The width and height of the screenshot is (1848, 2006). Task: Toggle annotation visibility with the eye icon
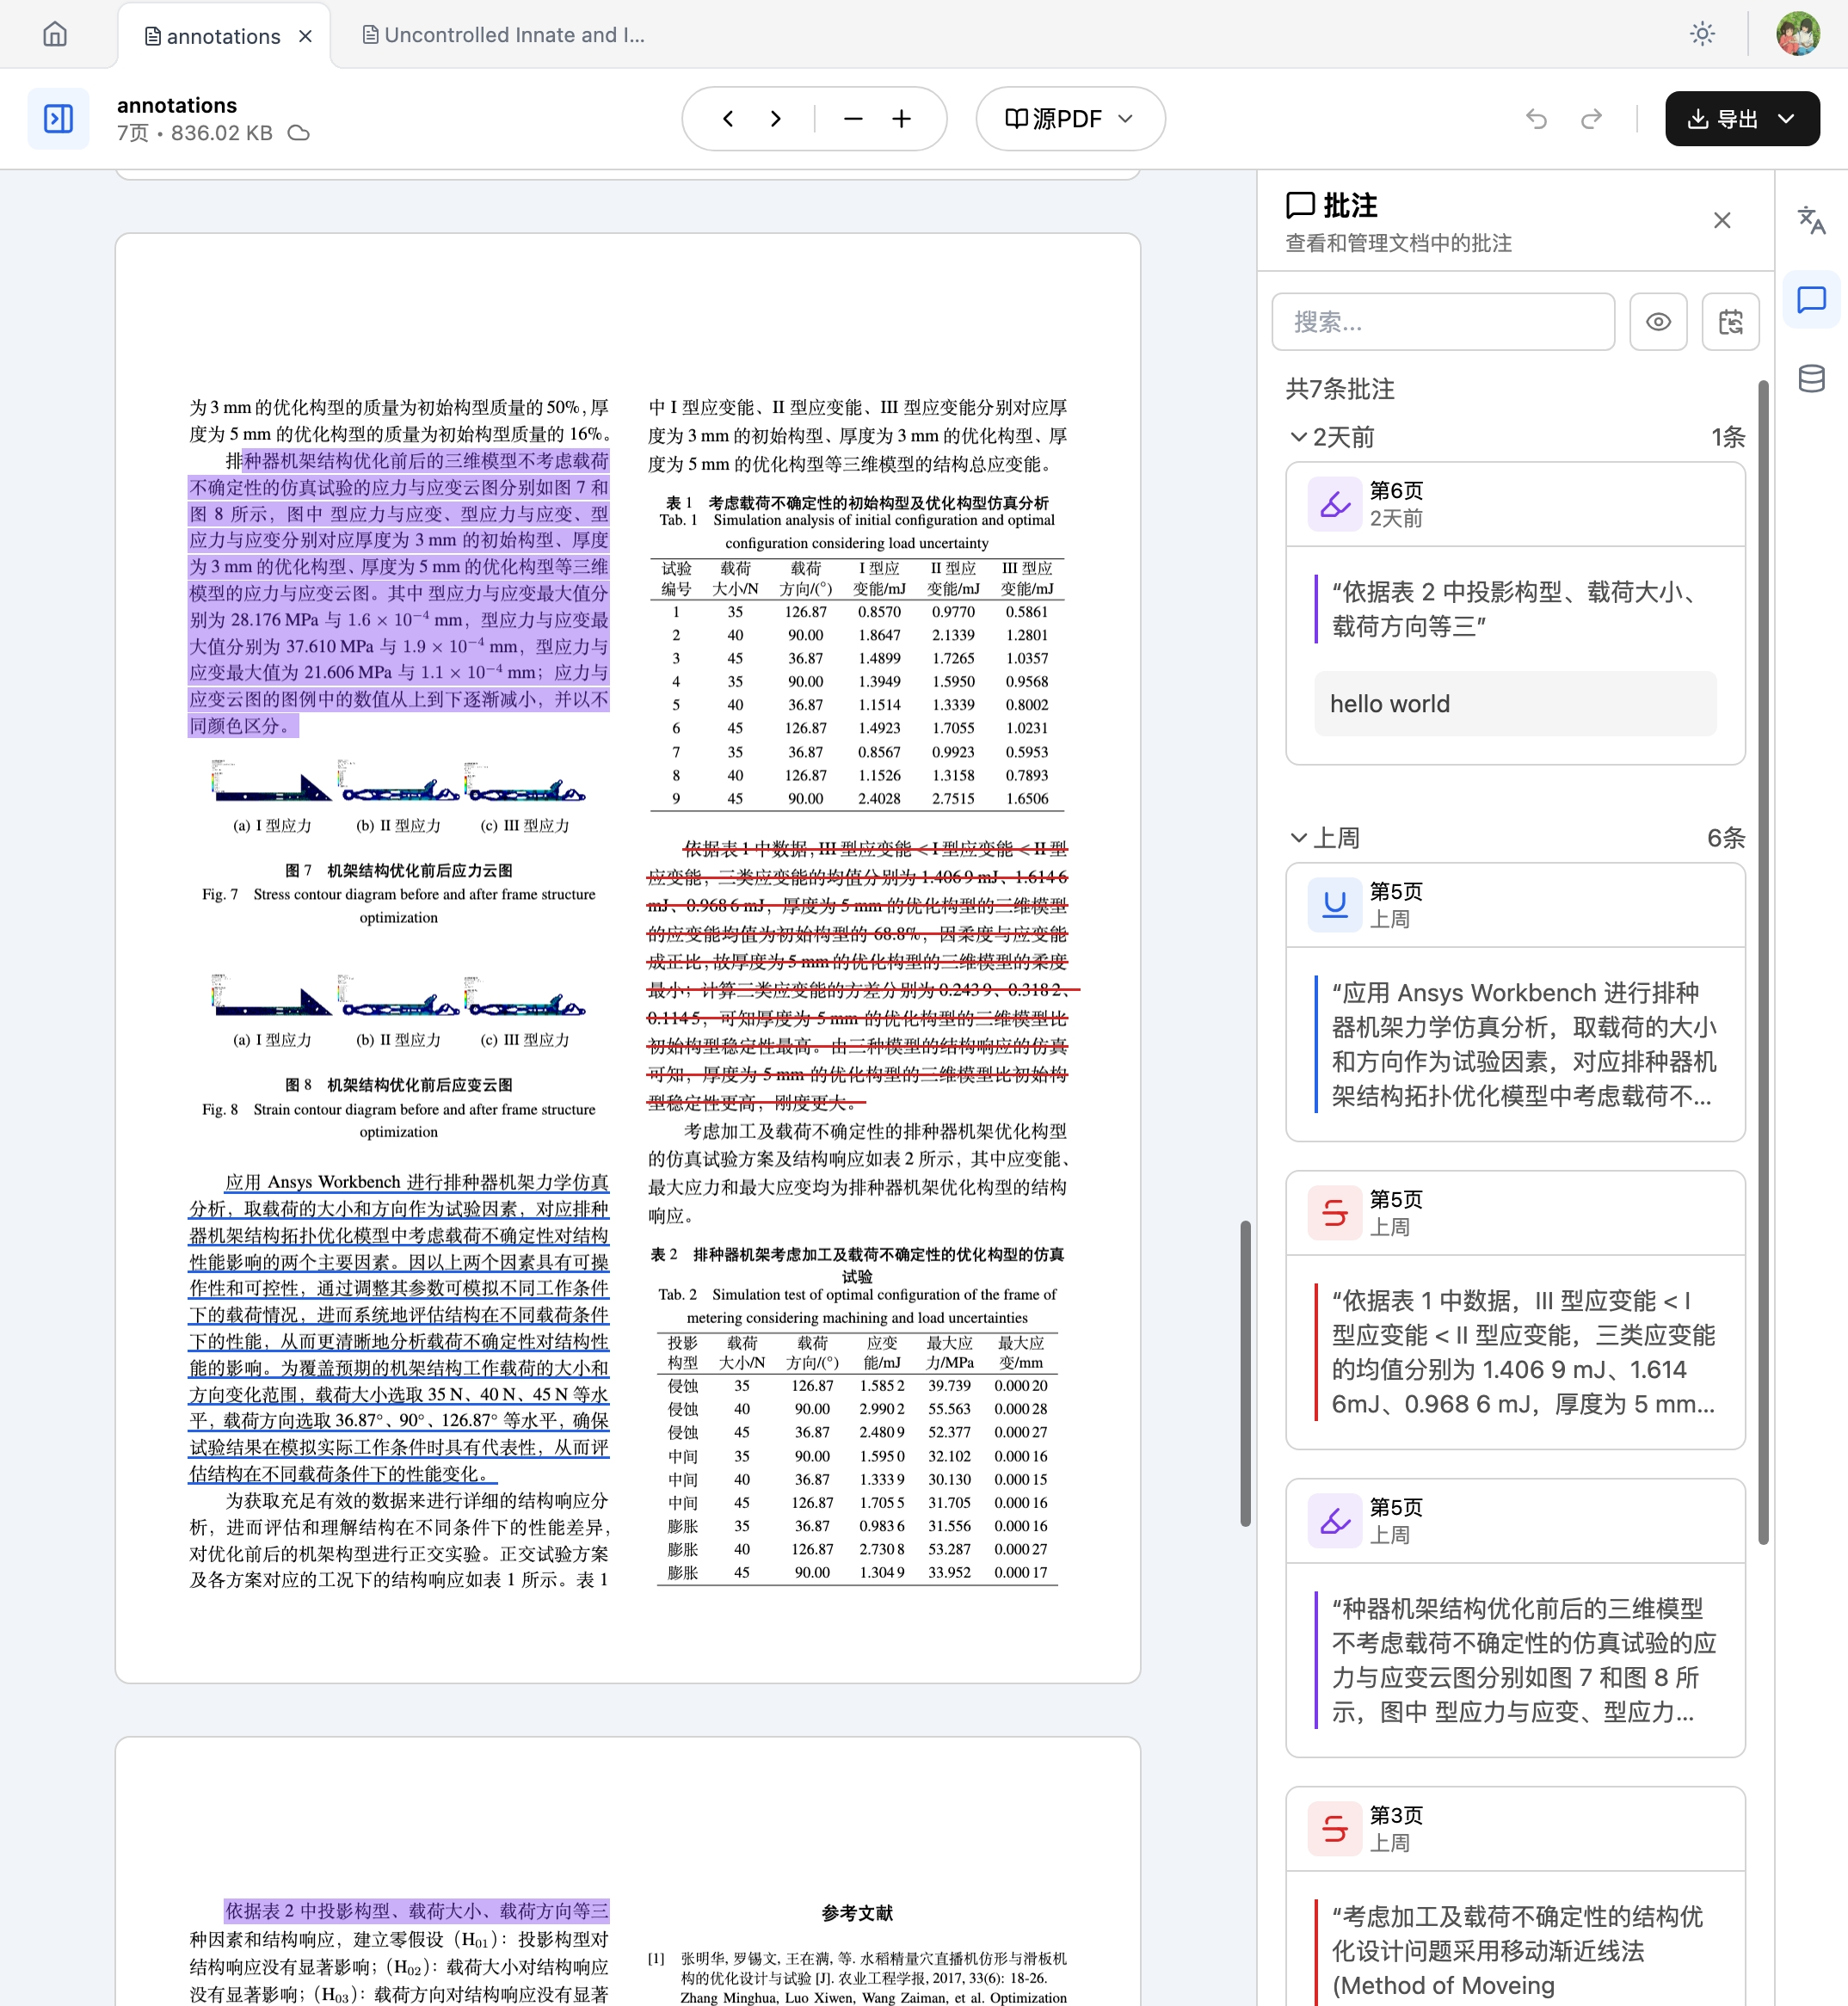click(x=1658, y=321)
